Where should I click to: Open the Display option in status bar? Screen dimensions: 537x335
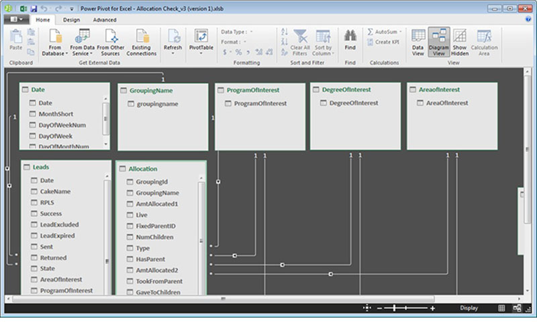click(x=469, y=308)
